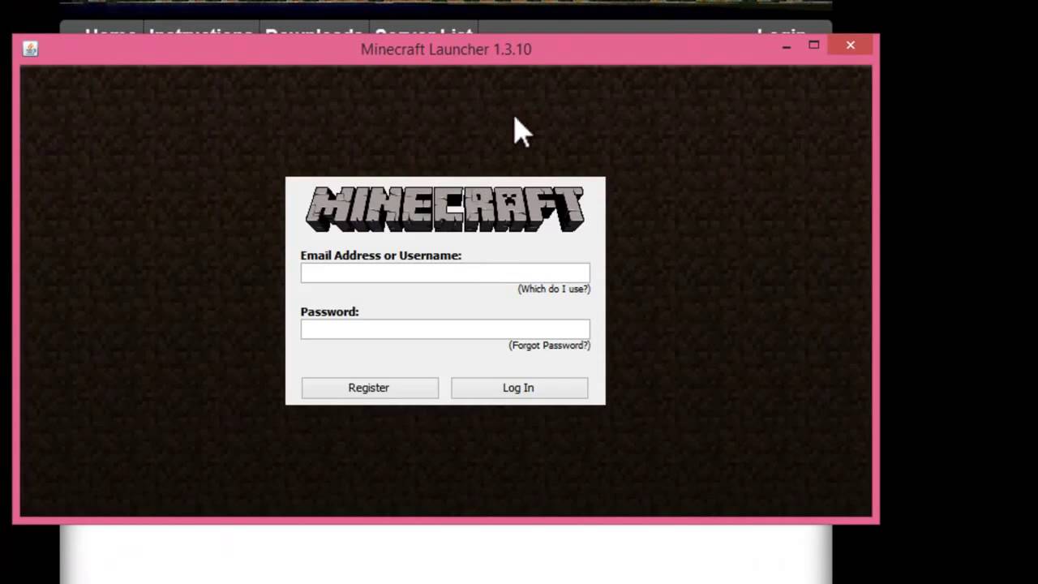The image size is (1038, 584).
Task: Minimize the Minecraft Launcher window
Action: pyautogui.click(x=786, y=46)
